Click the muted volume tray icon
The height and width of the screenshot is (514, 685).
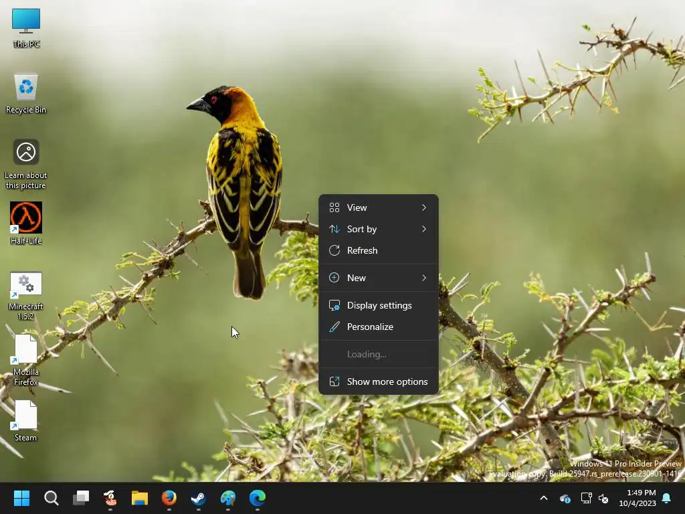[603, 498]
